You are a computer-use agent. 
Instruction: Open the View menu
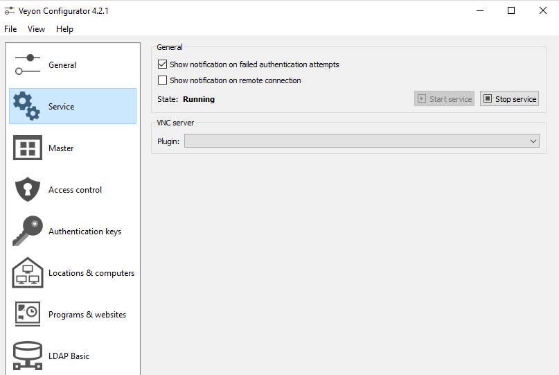click(x=36, y=29)
